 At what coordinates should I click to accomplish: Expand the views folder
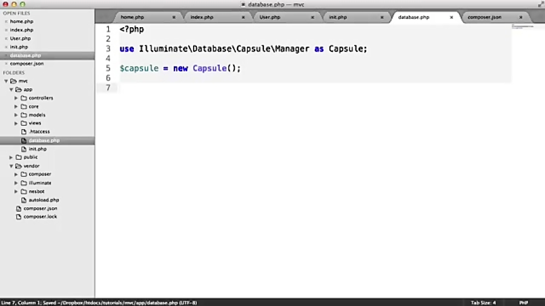16,123
